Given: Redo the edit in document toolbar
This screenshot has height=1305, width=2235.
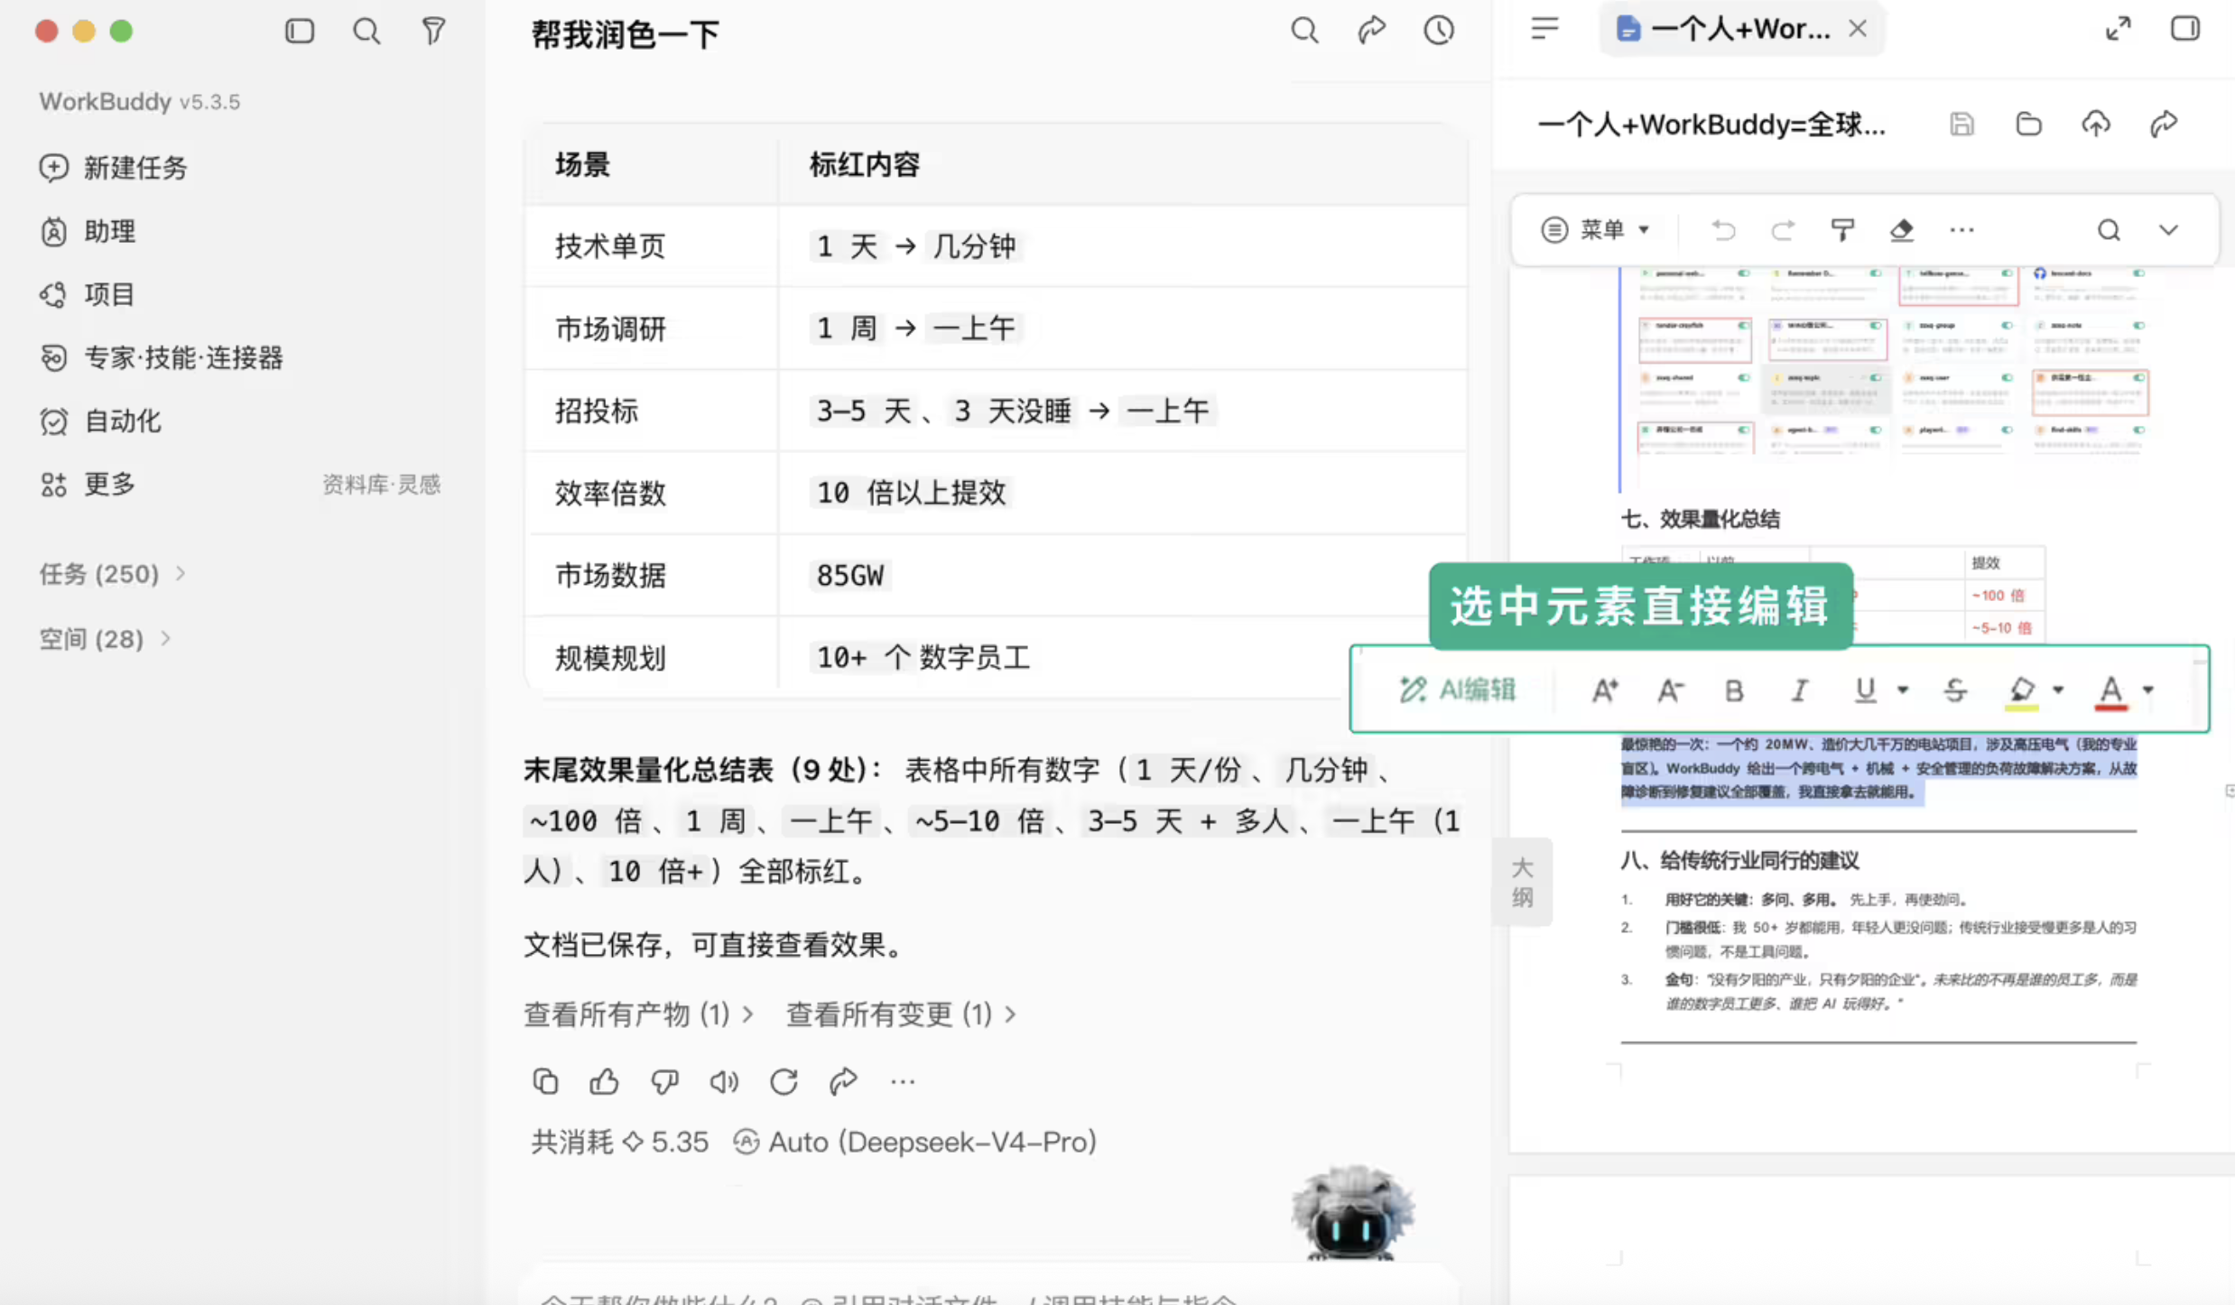Looking at the screenshot, I should (x=1782, y=230).
